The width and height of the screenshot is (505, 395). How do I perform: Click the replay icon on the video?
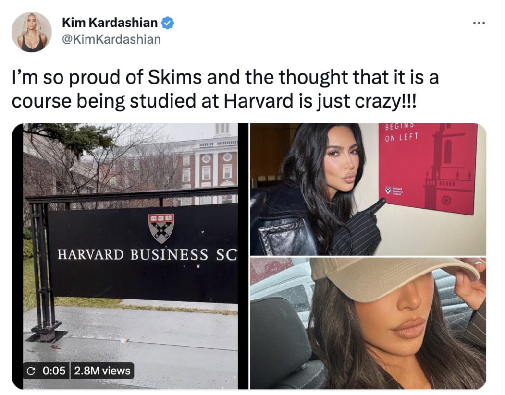31,371
